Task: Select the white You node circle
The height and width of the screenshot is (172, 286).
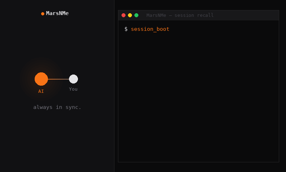Action: click(73, 79)
